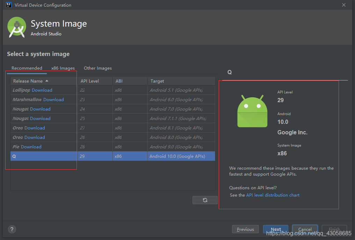Open the help question mark icon
The height and width of the screenshot is (240, 355).
pyautogui.click(x=12, y=230)
